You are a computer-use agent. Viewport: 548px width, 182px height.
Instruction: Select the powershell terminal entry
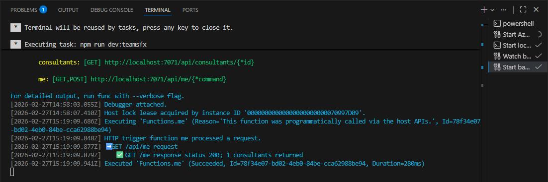[518, 24]
